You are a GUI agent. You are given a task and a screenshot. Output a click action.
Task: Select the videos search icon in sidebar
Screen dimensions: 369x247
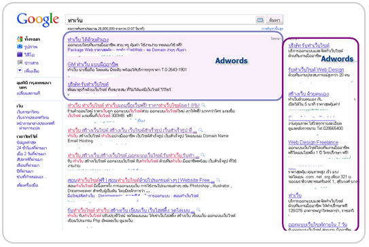[x=20, y=54]
